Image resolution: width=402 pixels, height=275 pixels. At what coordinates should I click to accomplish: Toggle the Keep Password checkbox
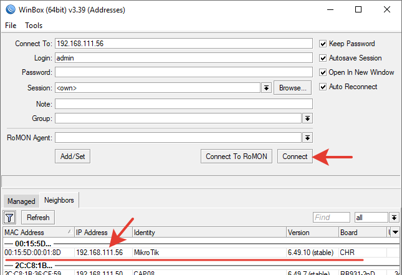tap(323, 44)
